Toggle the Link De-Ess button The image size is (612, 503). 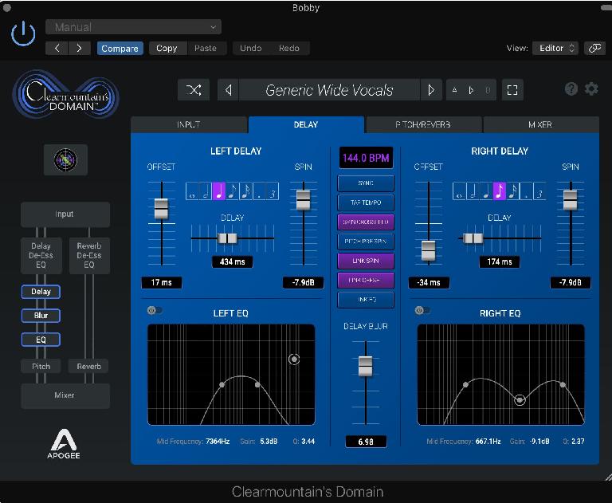pos(366,280)
